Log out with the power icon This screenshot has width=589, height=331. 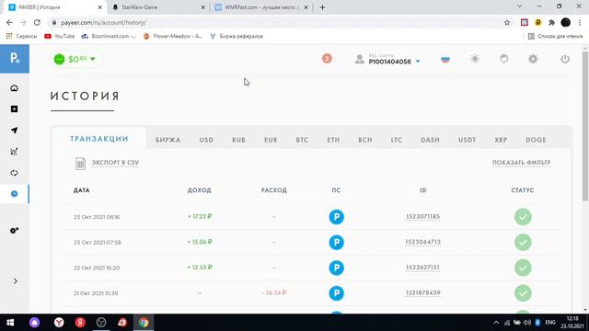pyautogui.click(x=565, y=59)
